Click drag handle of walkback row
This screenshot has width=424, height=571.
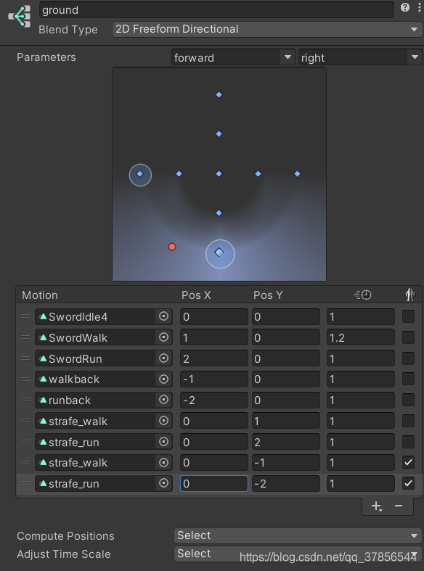(25, 379)
